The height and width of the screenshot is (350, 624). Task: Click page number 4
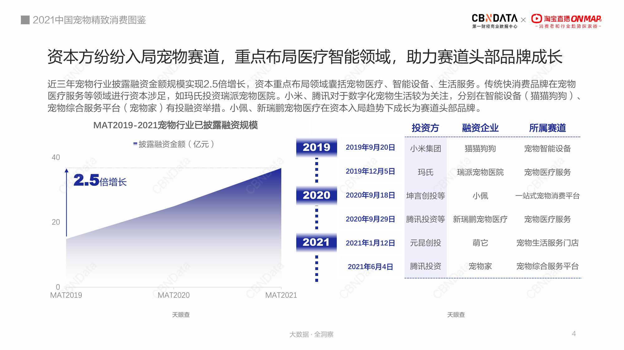pyautogui.click(x=574, y=334)
